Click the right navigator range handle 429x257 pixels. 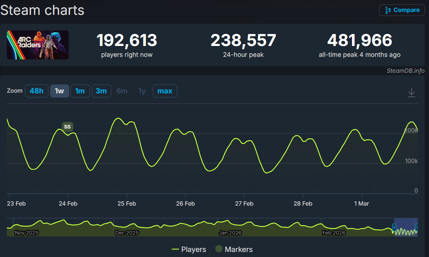(417, 227)
